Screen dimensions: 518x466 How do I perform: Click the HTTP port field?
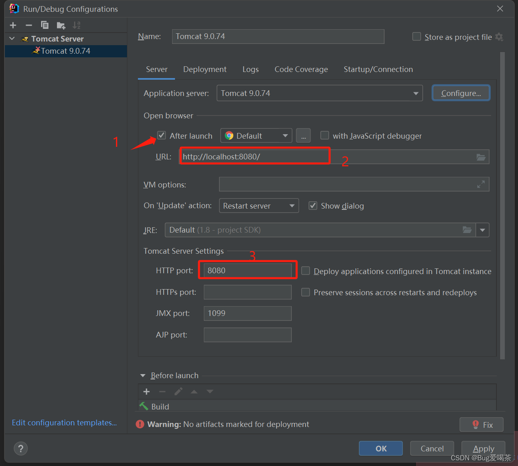[x=248, y=270]
